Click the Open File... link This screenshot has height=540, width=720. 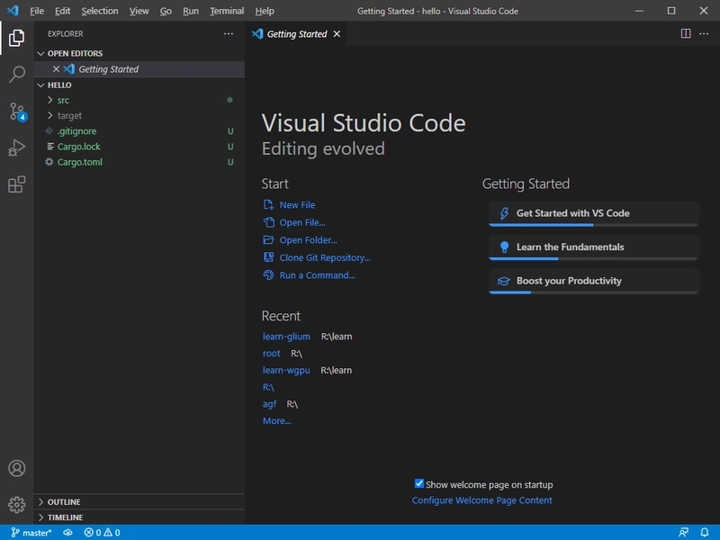click(x=302, y=222)
